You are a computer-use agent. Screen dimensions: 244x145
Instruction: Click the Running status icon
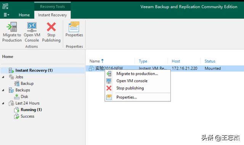(17, 110)
